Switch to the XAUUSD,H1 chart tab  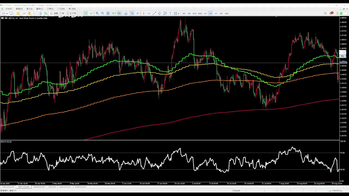coord(65,187)
